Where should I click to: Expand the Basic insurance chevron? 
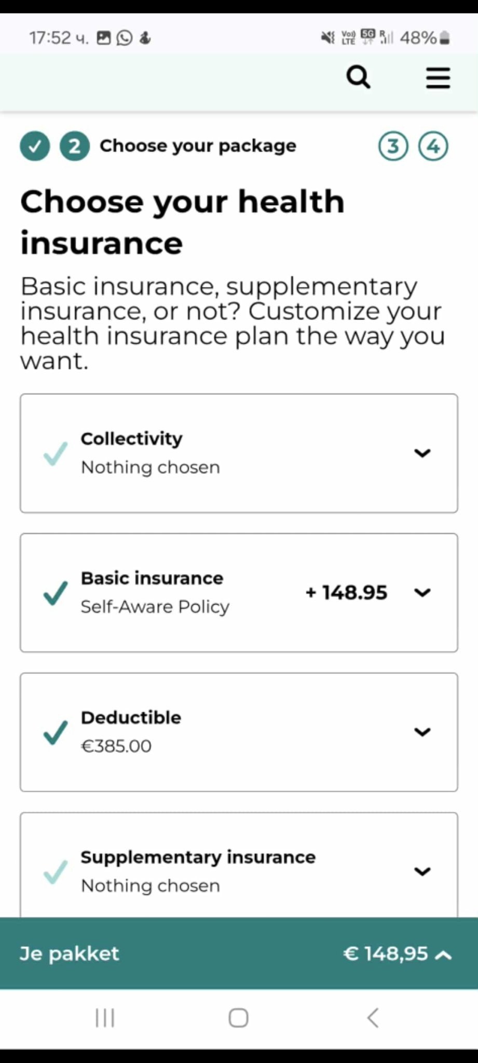click(422, 593)
